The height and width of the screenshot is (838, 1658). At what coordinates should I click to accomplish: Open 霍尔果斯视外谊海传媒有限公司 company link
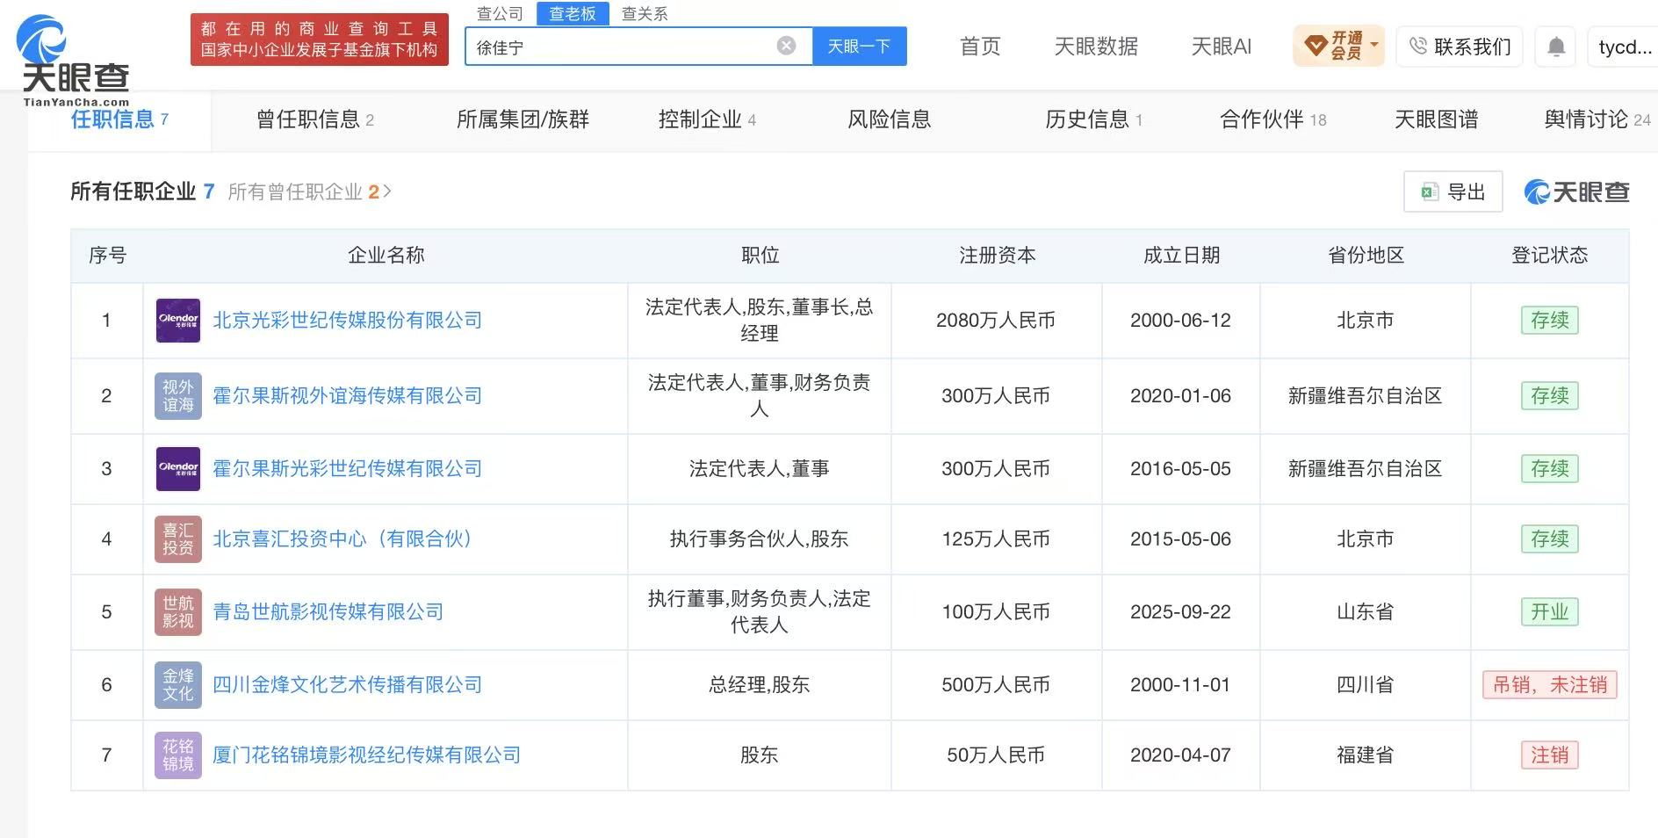pos(348,396)
